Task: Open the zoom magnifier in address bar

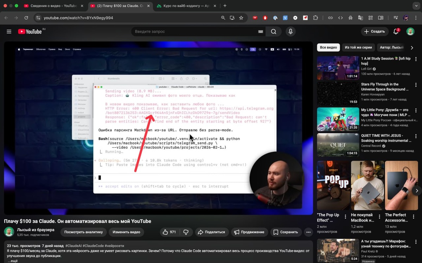Action: (x=223, y=18)
